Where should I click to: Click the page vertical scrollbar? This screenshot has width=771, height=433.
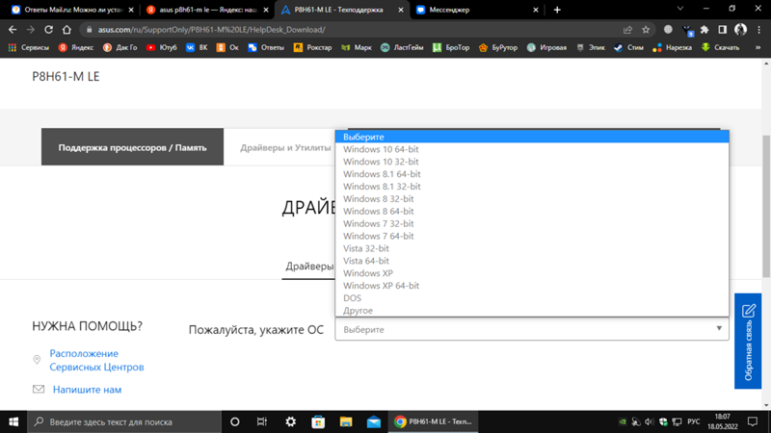pyautogui.click(x=766, y=206)
